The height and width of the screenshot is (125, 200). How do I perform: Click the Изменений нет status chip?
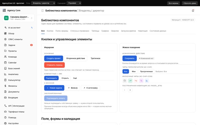tap(146, 58)
